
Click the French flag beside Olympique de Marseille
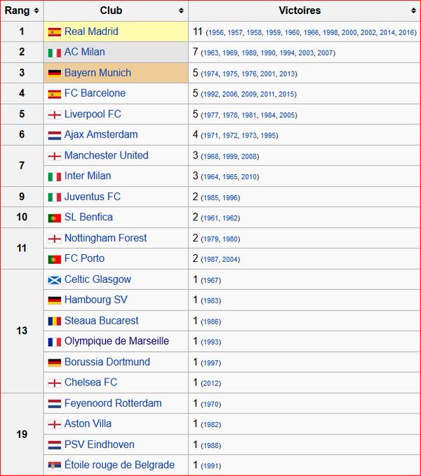click(x=55, y=342)
